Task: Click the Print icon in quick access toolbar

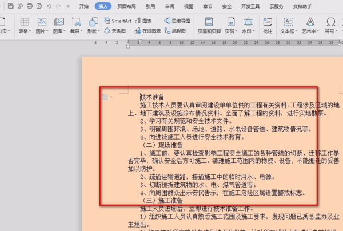Action: pos(29,6)
